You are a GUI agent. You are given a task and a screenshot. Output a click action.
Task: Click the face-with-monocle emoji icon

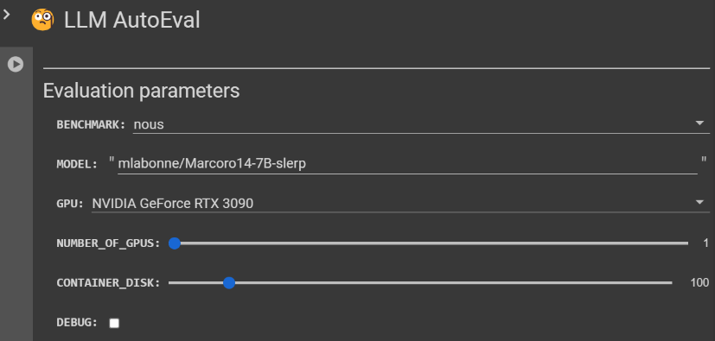pyautogui.click(x=42, y=20)
